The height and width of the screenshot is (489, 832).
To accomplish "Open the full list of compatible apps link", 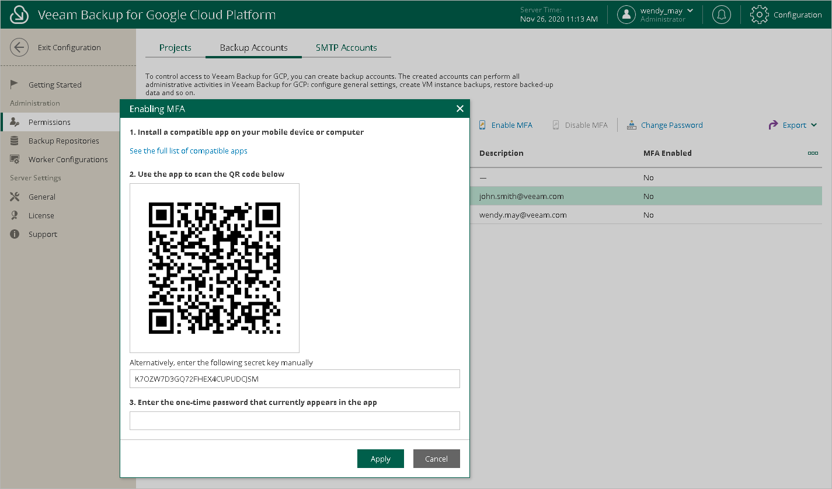I will 189,151.
